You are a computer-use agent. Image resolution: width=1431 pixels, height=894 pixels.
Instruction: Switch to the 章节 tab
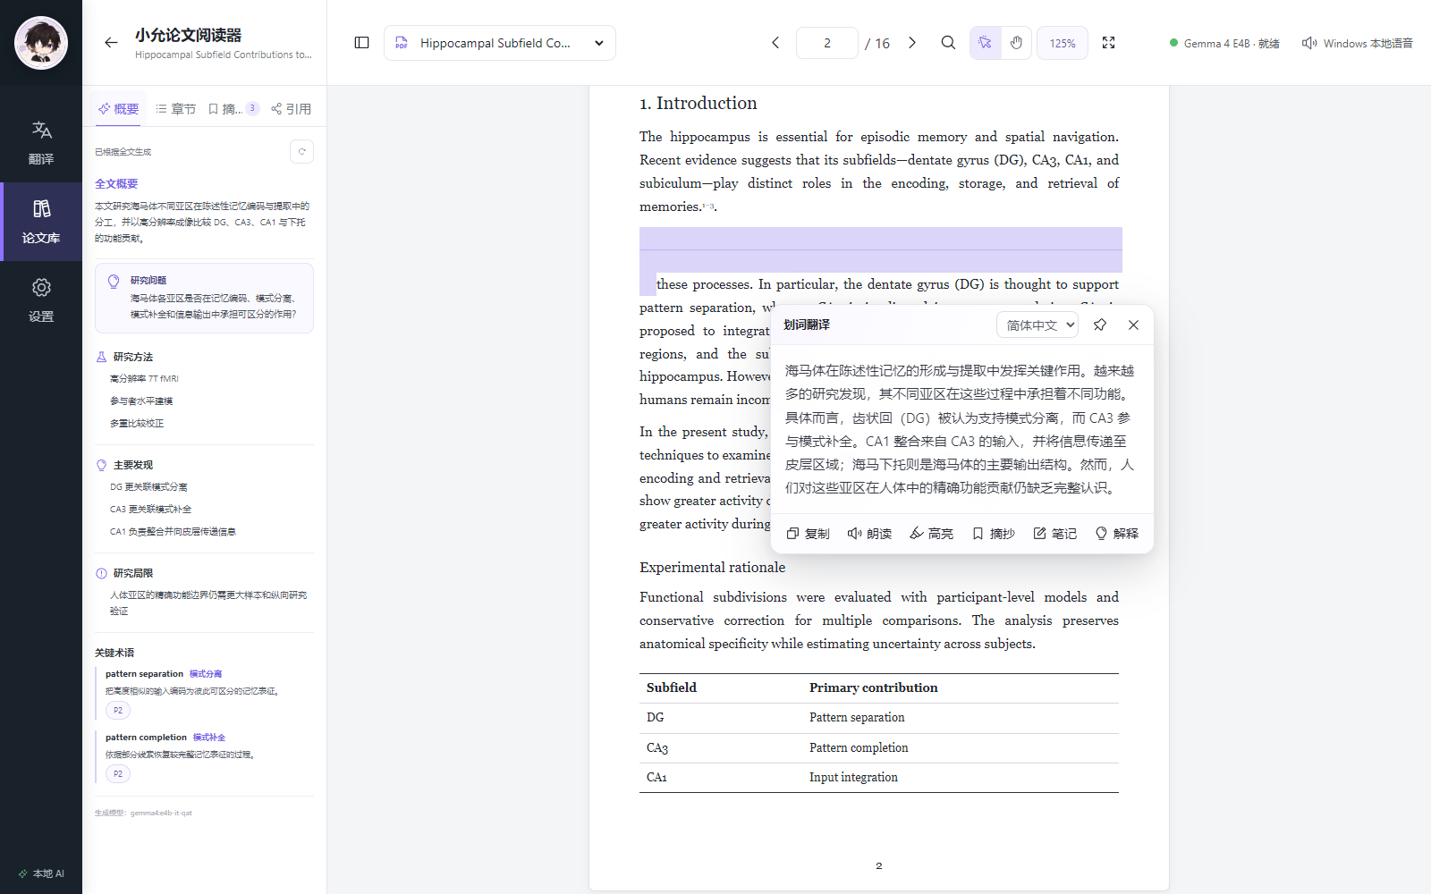click(x=175, y=109)
